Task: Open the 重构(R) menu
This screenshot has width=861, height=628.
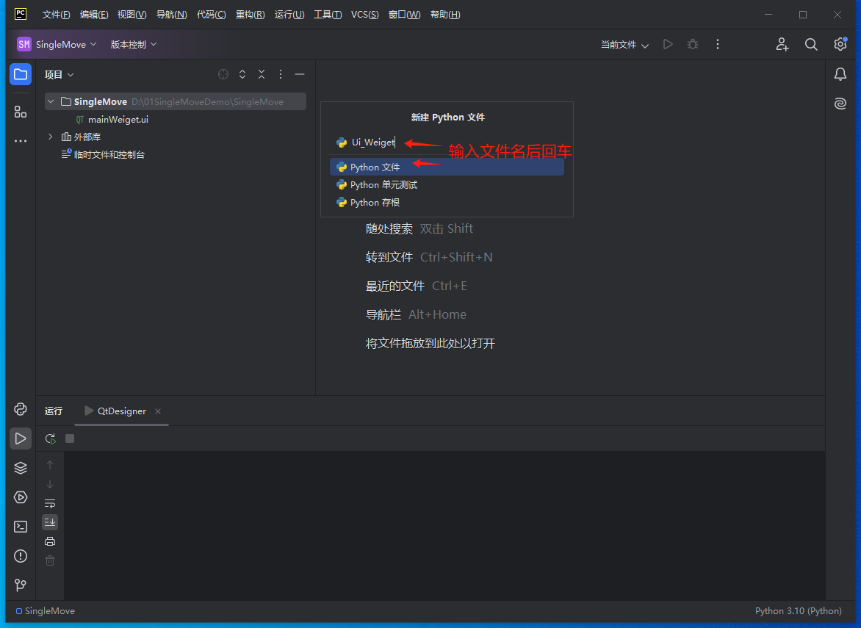Action: (x=250, y=15)
